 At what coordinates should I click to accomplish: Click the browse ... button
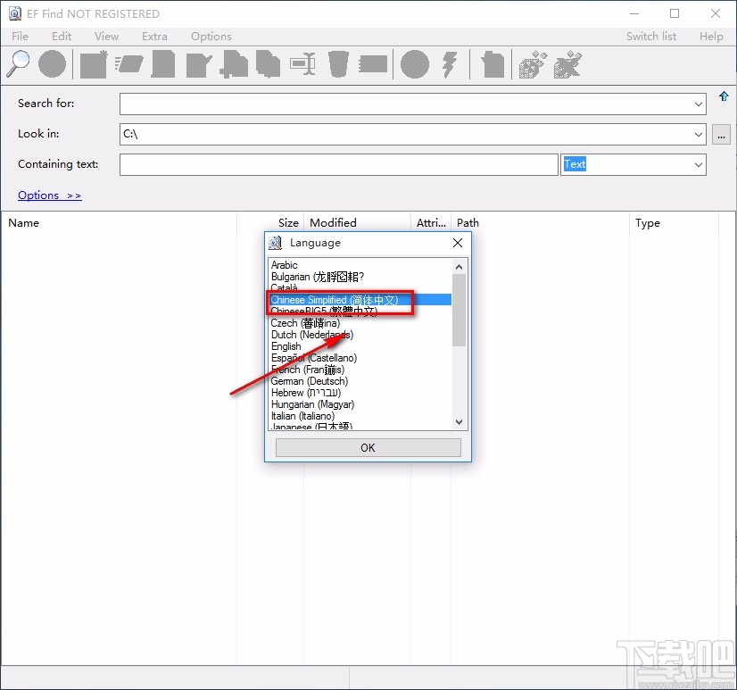tap(722, 135)
